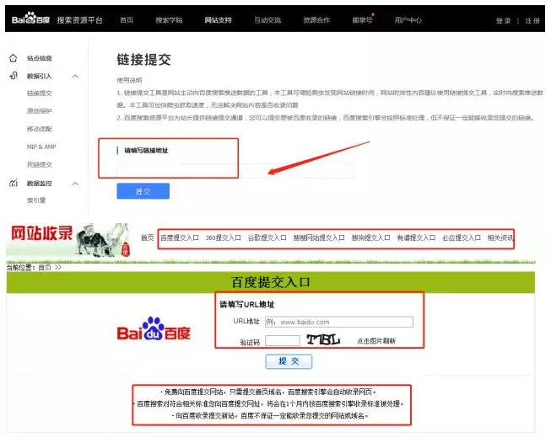Click the URL地址 input field
Viewport: 551px width, 443px height.
pos(339,322)
